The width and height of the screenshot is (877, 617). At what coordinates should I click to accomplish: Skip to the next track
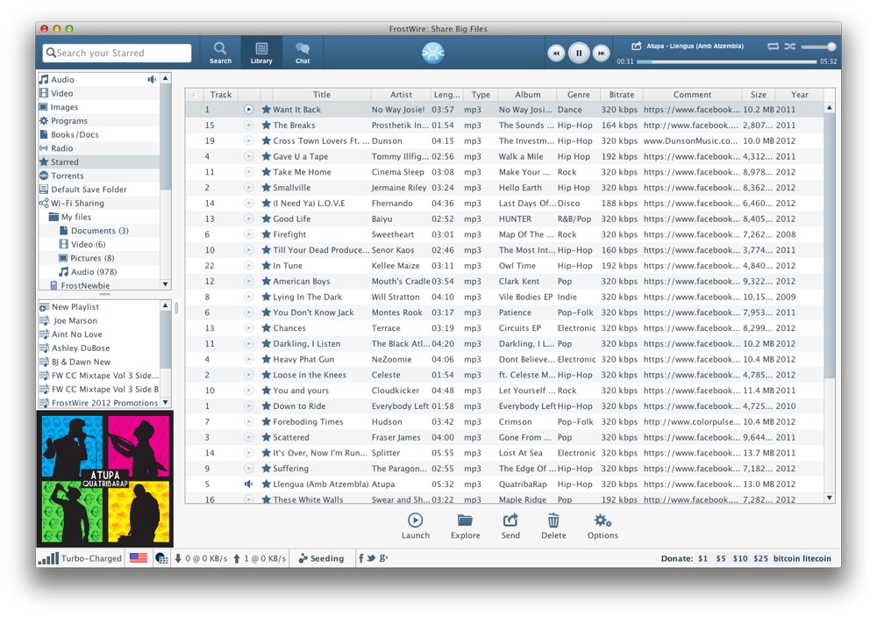click(x=602, y=54)
